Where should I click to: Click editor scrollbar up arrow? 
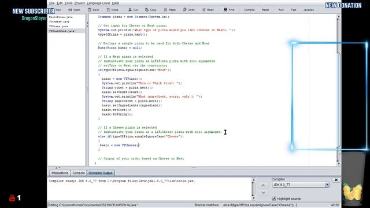tap(339, 17)
